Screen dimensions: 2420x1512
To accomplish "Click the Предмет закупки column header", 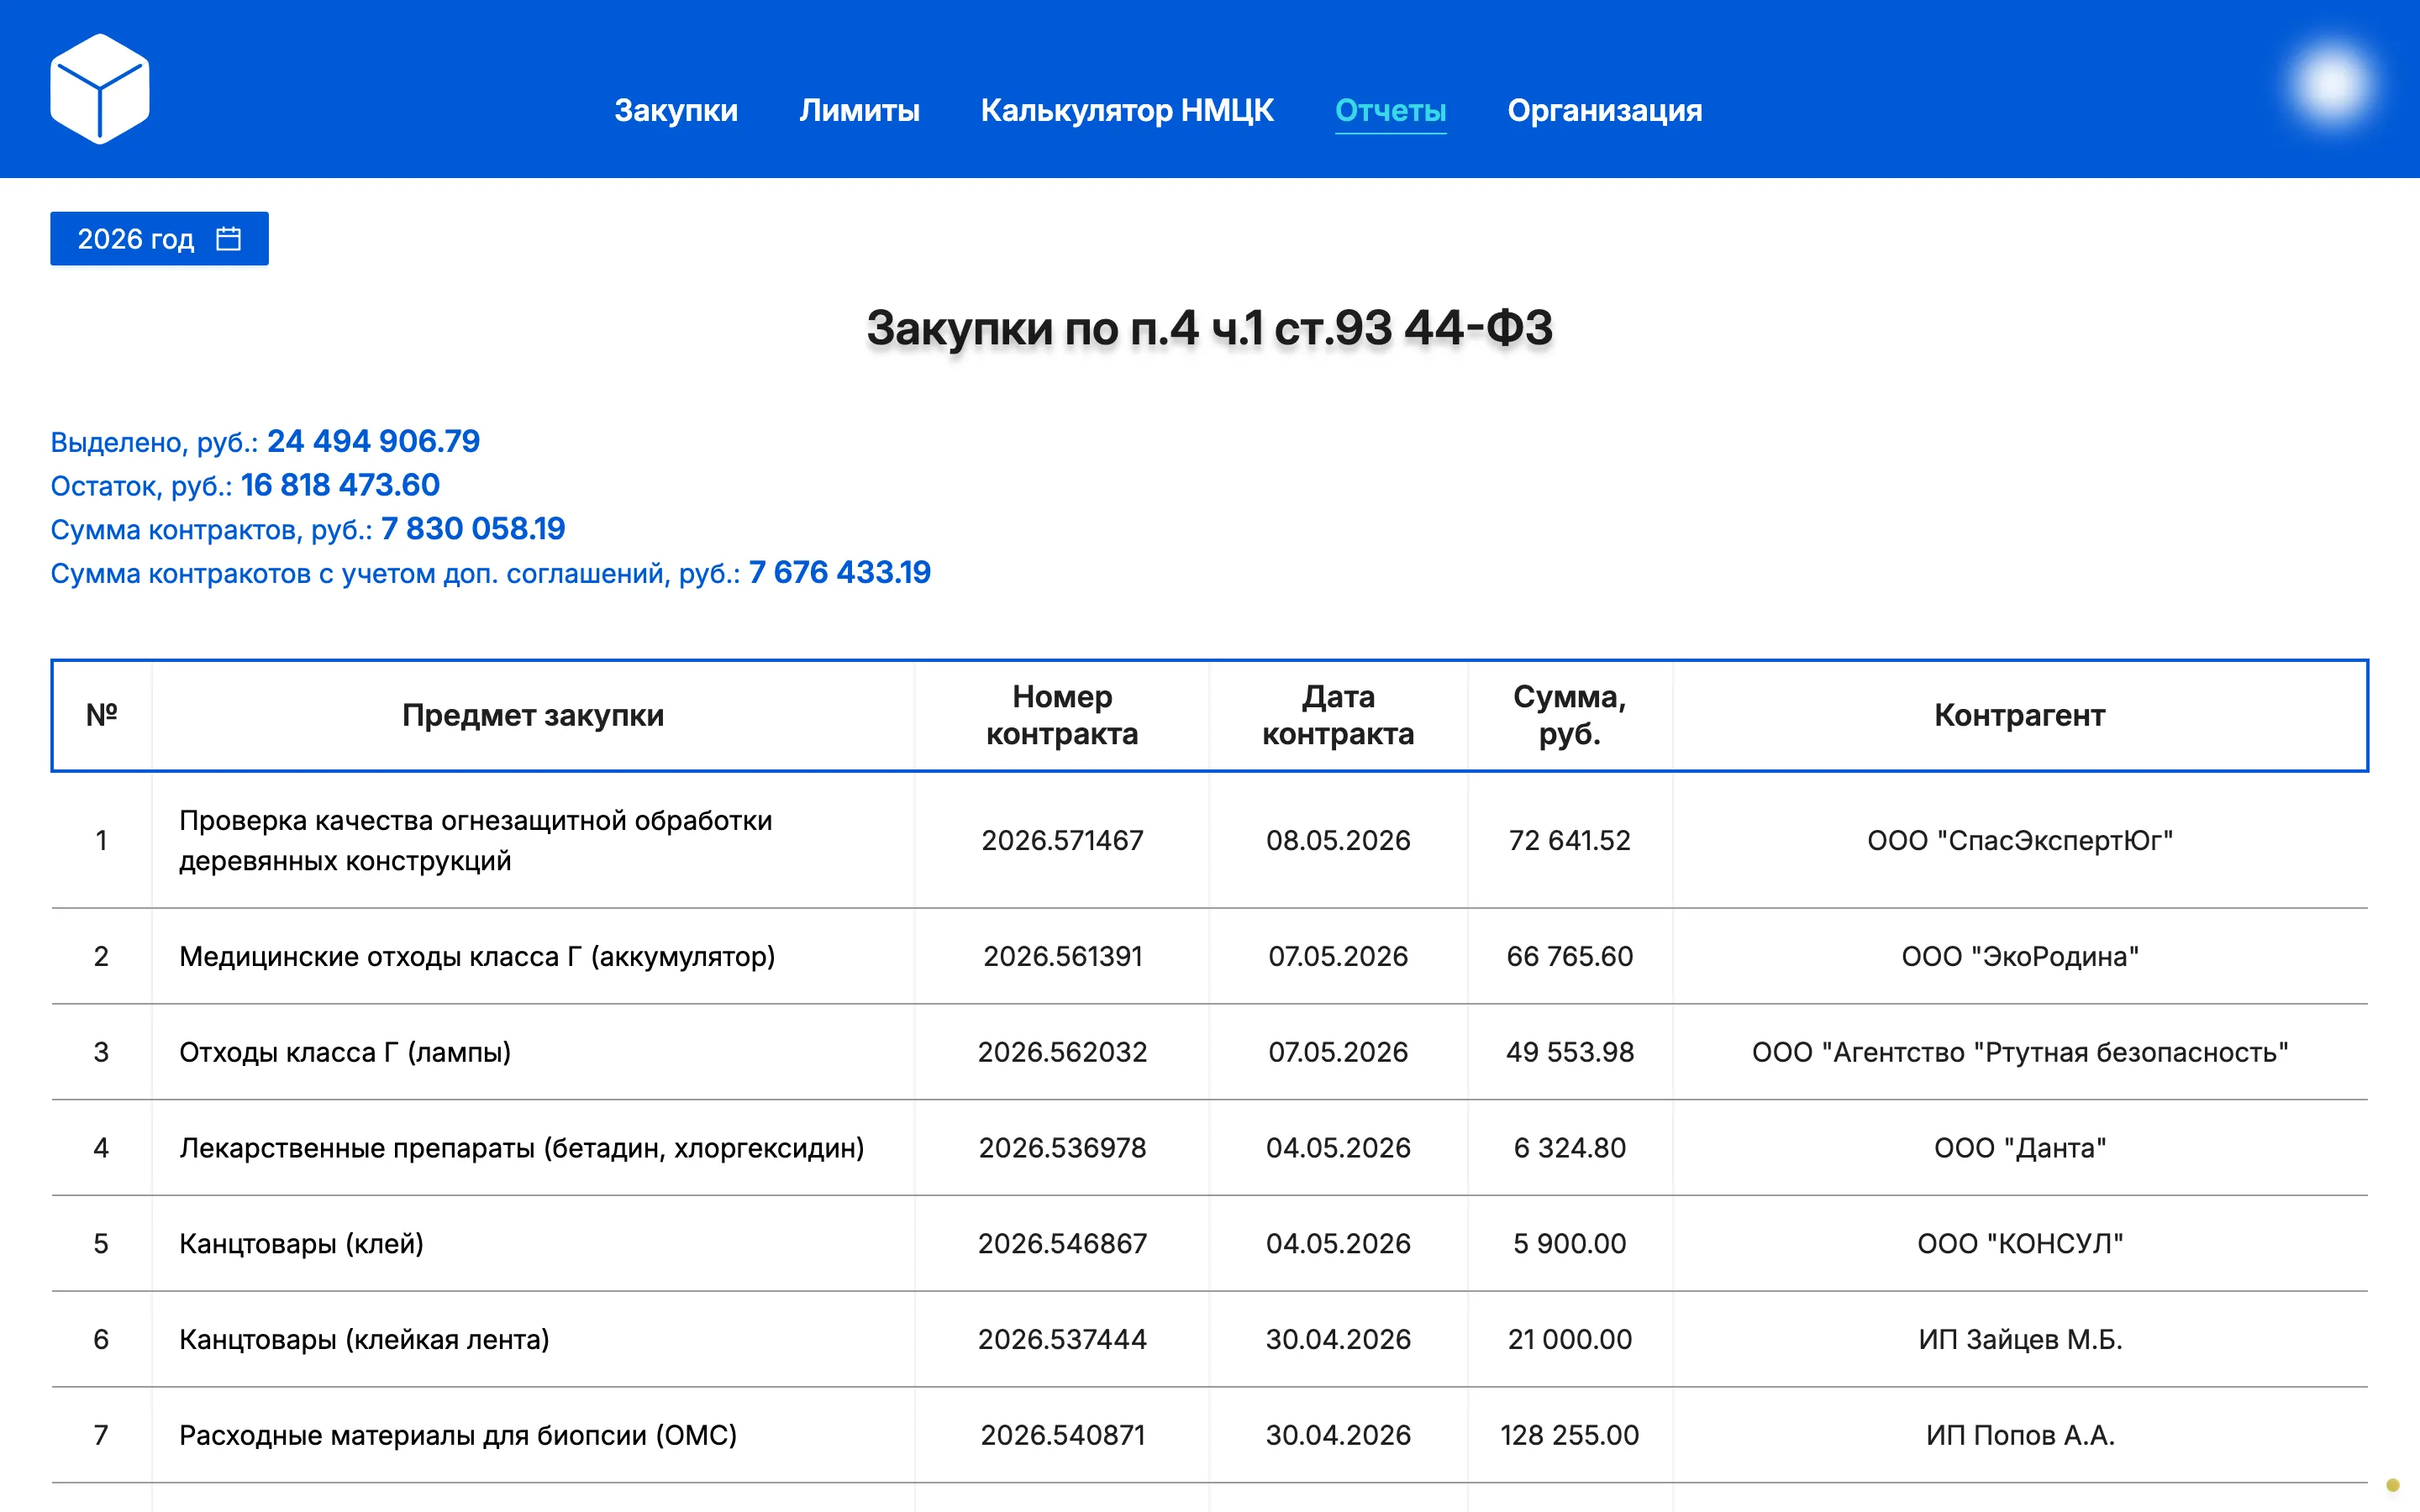I will click(533, 715).
